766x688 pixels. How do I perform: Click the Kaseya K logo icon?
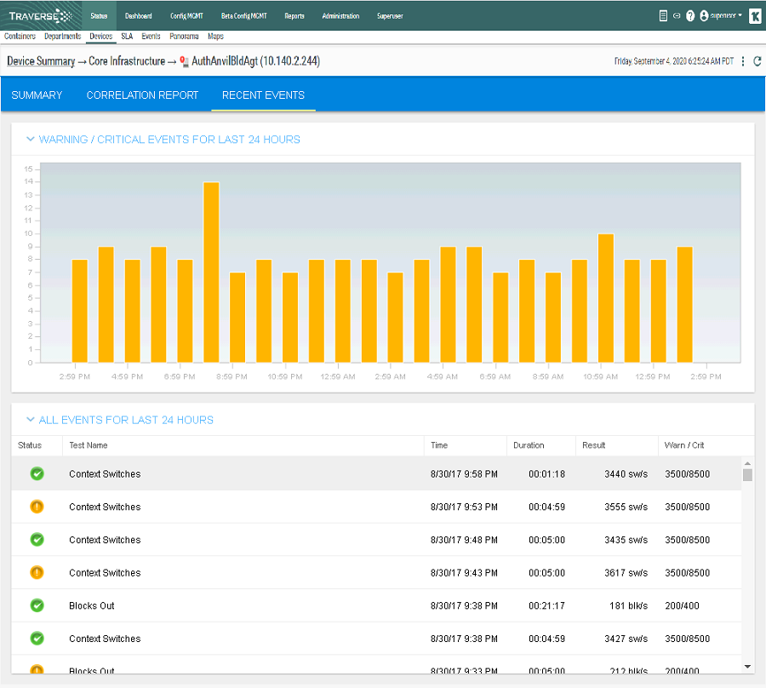click(755, 16)
